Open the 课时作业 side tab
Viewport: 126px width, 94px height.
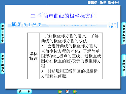click(123, 65)
